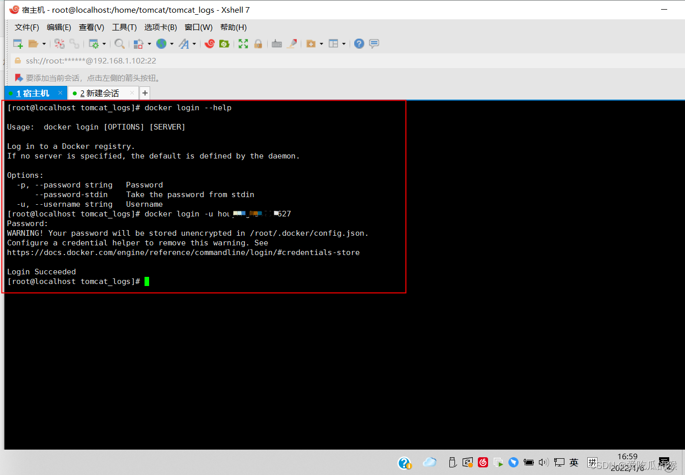Screen dimensions: 685x475
Task: Open the 窗口(W) menu
Action: 198,27
